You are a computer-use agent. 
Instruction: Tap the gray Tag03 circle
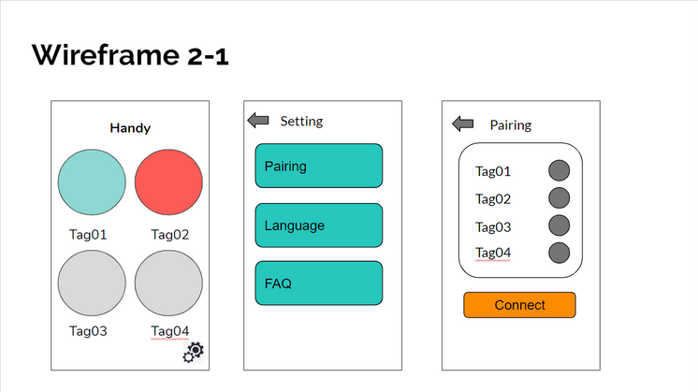[92, 283]
